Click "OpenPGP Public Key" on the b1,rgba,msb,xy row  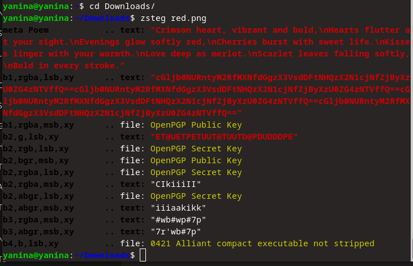pyautogui.click(x=196, y=125)
